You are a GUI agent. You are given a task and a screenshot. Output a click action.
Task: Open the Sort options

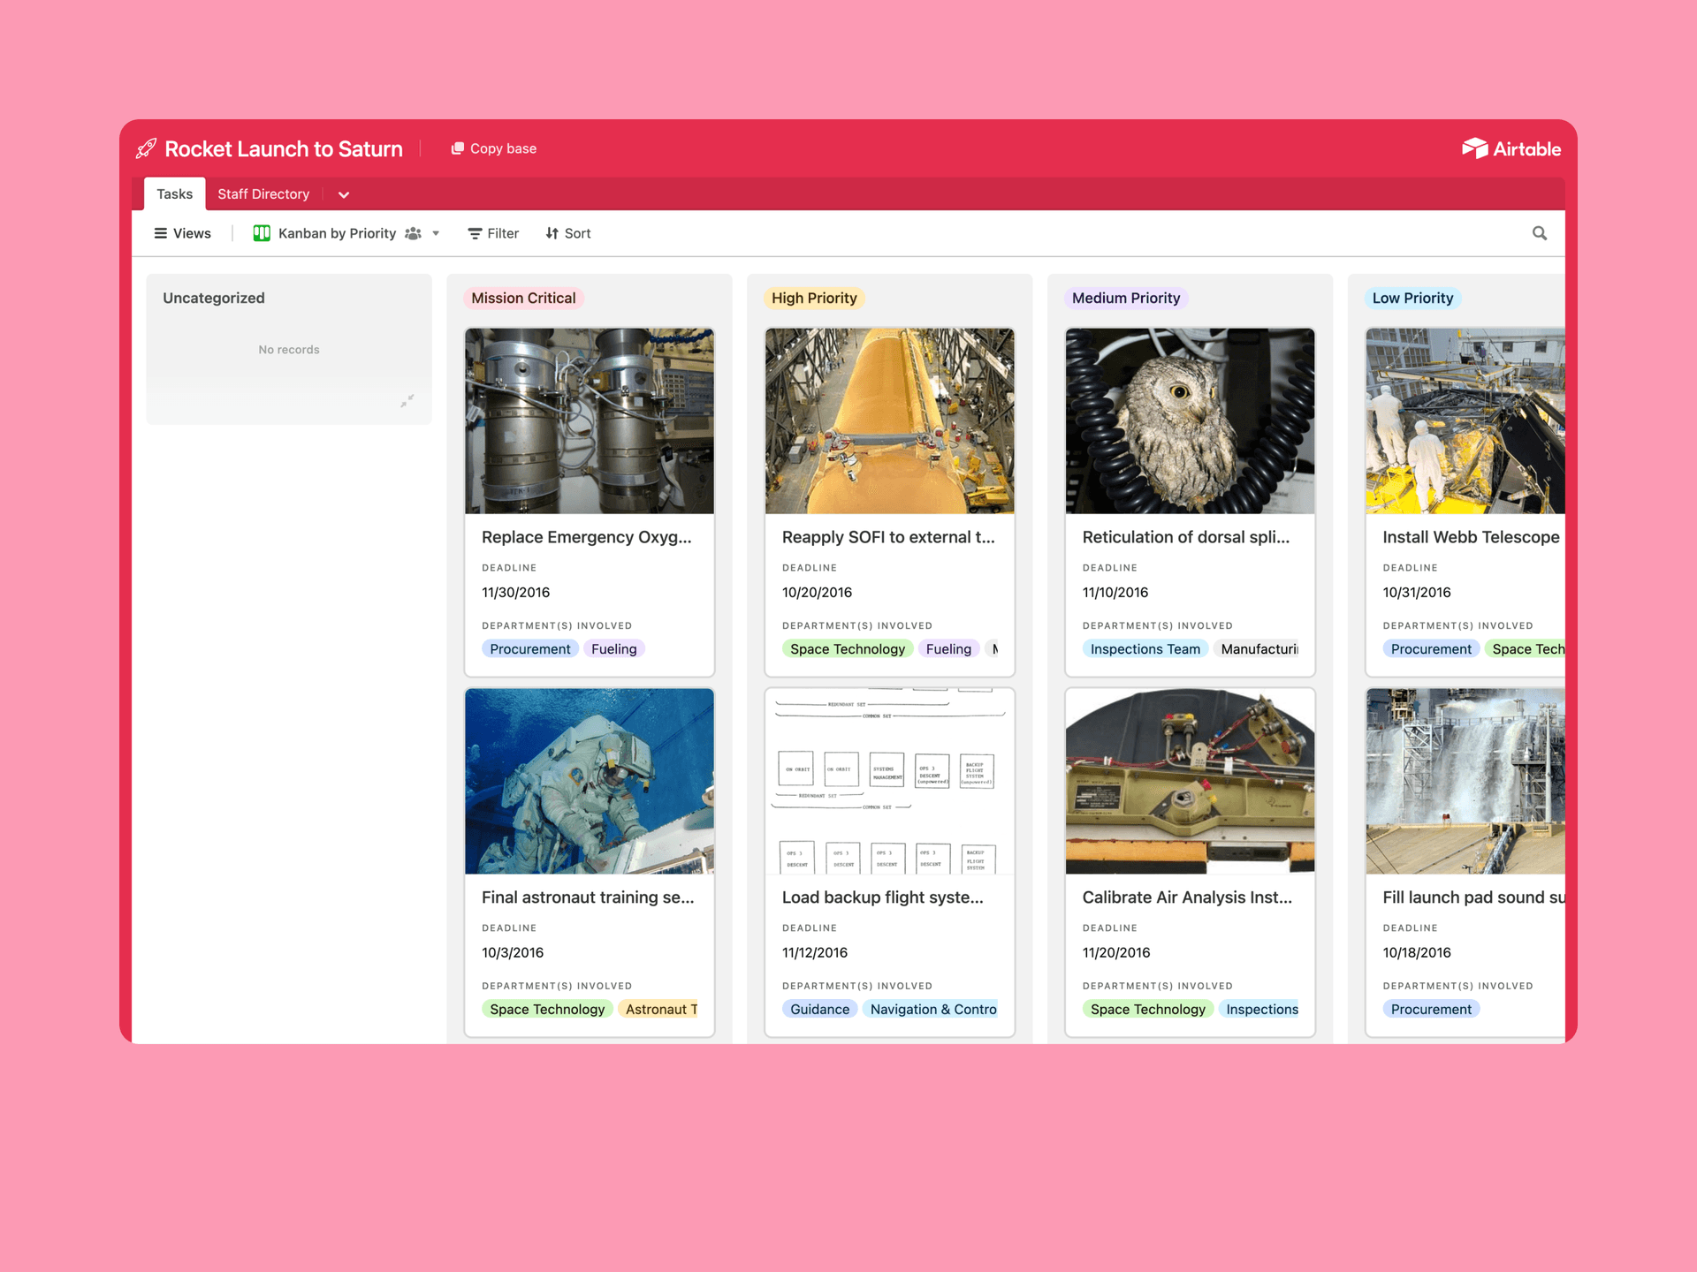pos(568,233)
